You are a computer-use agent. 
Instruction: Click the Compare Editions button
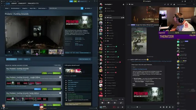58,65
